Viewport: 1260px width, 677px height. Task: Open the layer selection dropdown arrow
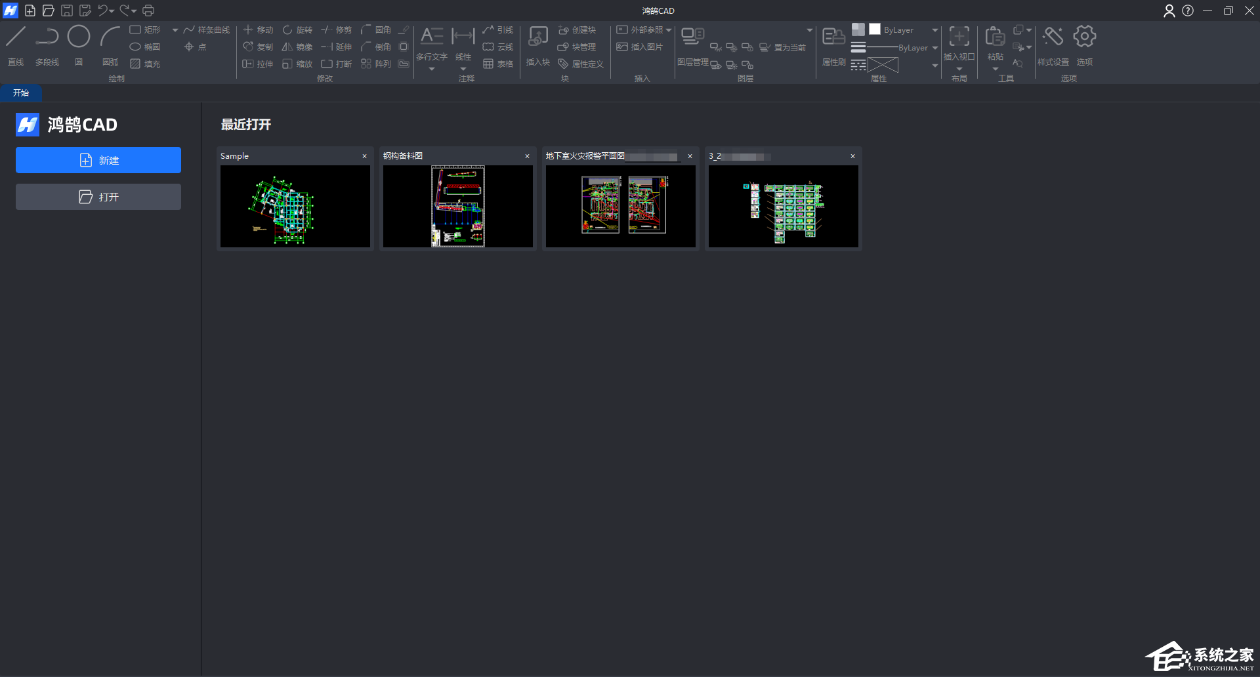810,30
